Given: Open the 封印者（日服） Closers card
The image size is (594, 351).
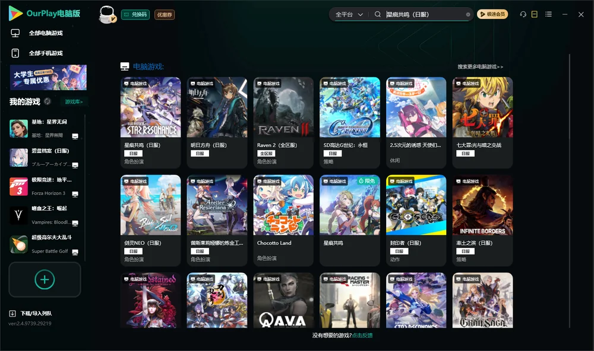Looking at the screenshot, I should point(416,220).
